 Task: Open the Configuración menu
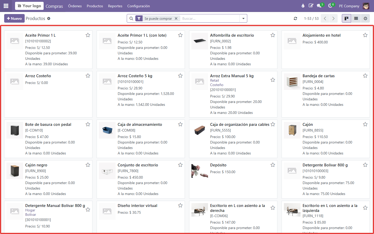138,6
